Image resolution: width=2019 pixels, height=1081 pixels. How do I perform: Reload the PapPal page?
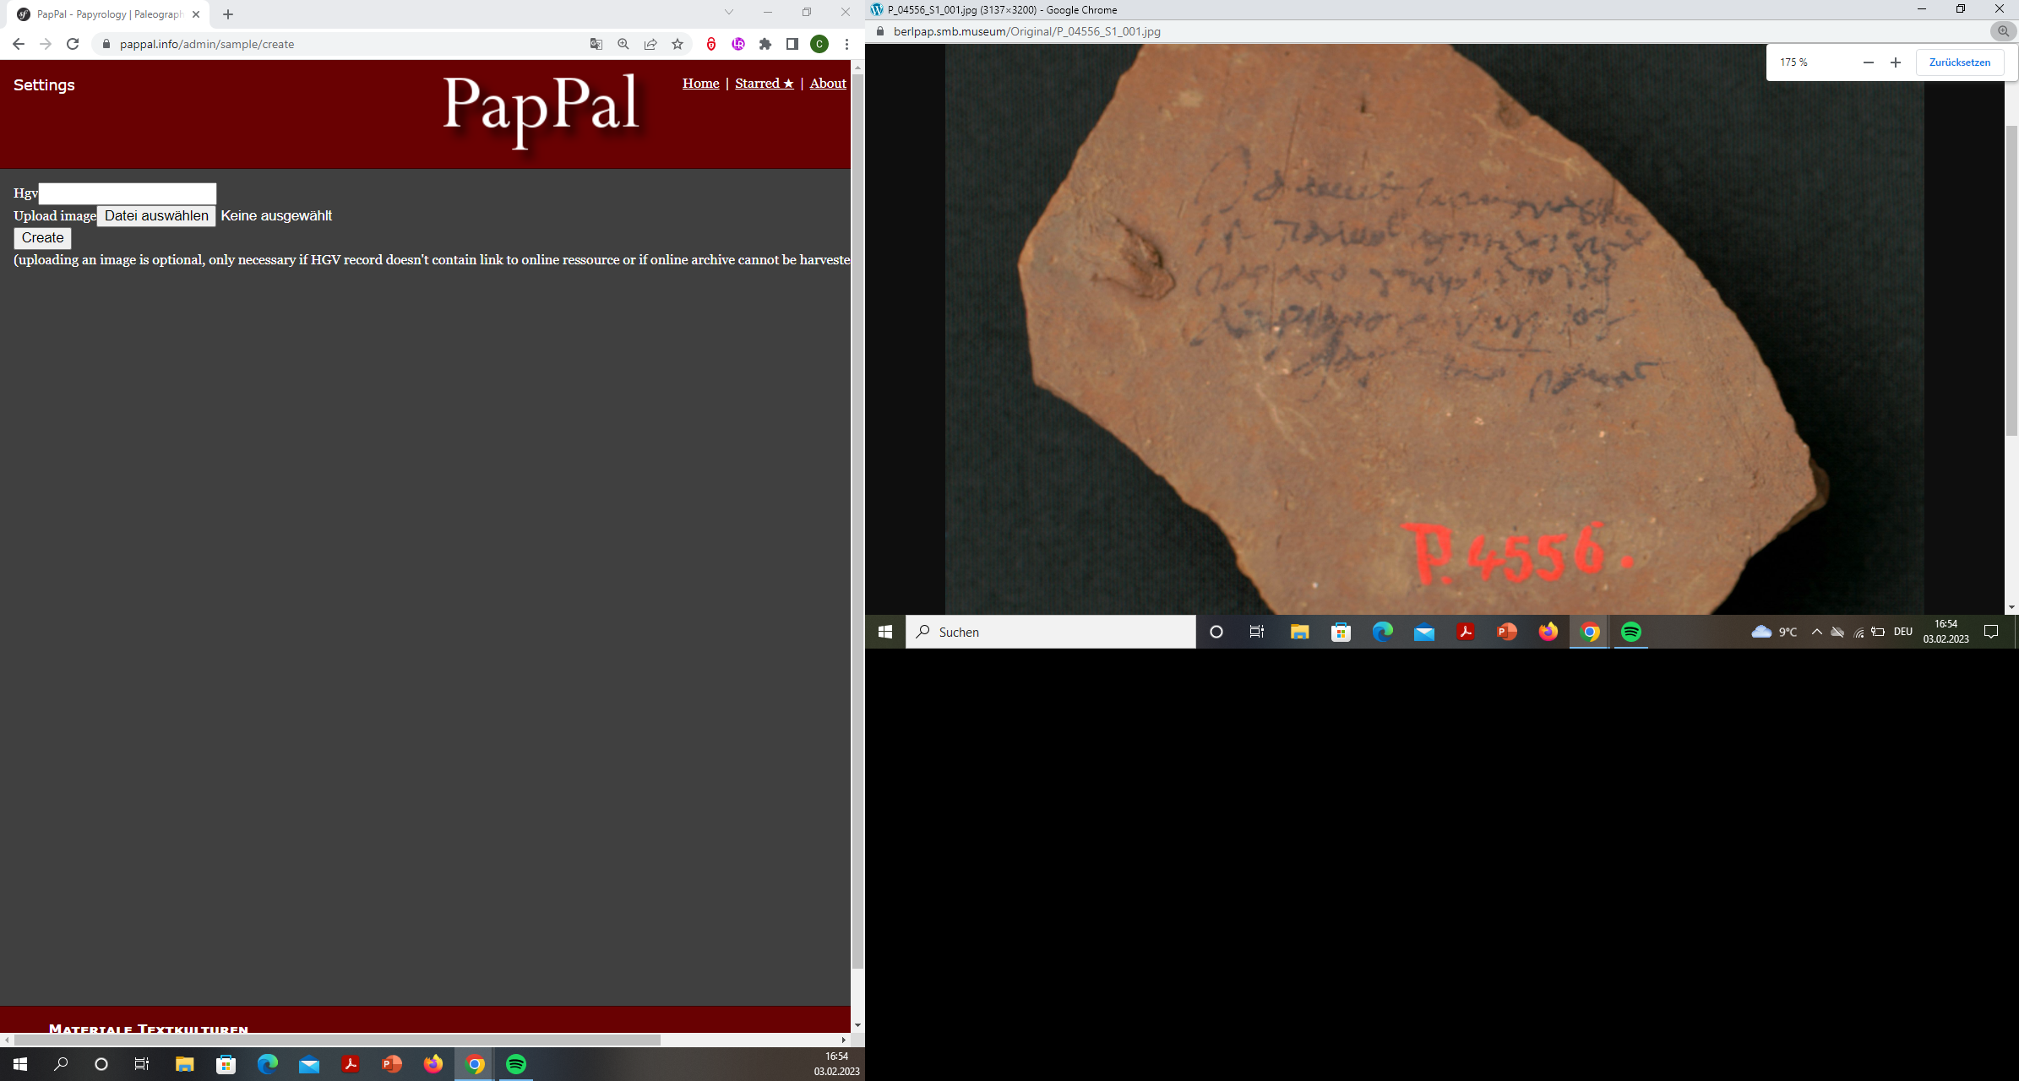click(x=73, y=44)
